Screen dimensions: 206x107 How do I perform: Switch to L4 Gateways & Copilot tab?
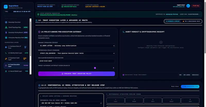[x=173, y=21]
